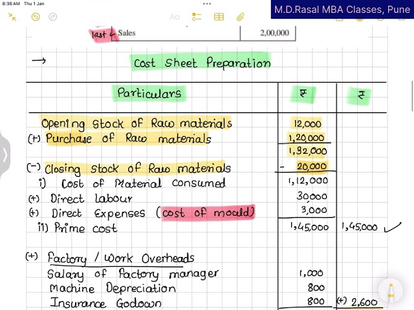Viewport: 414px width, 310px height.
Task: Open the side slide-over handle chevron
Action: pos(5,155)
